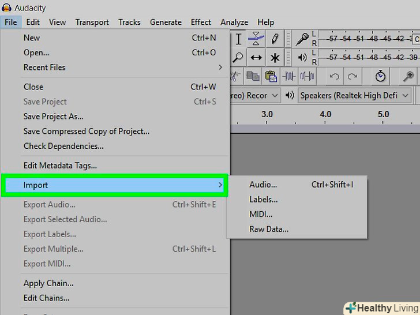
Task: Choose MIDI... in the Import submenu
Action: [297, 214]
